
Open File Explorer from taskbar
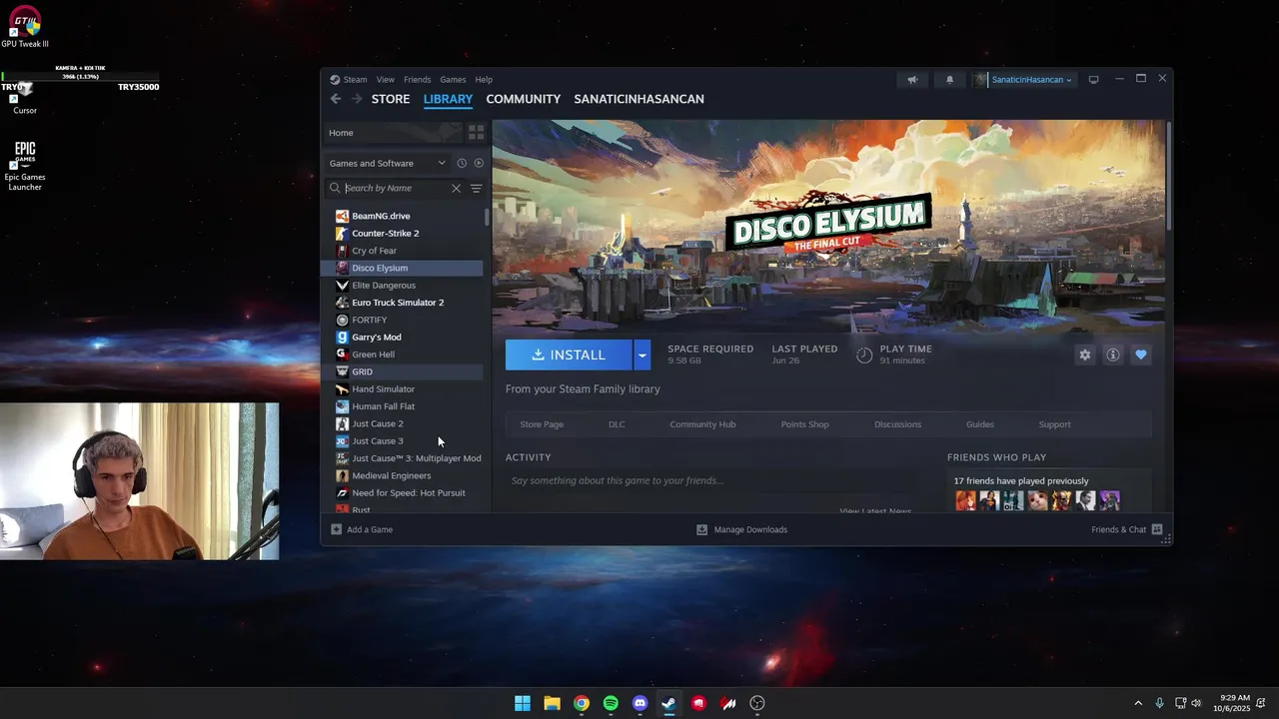click(552, 703)
